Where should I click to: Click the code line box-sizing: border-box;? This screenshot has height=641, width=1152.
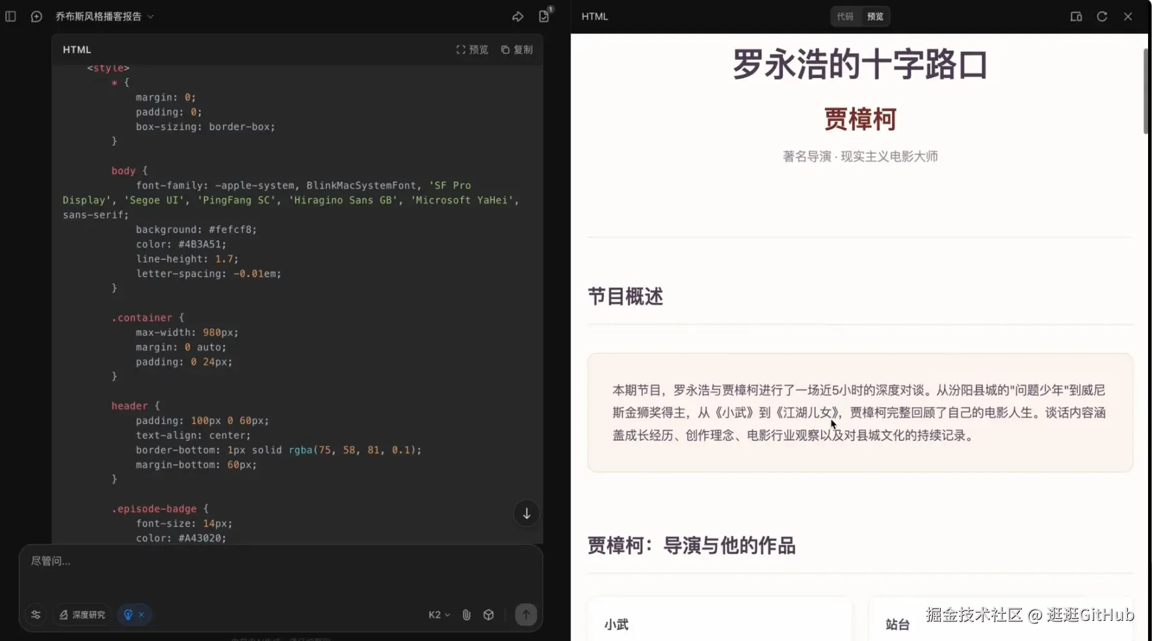[x=205, y=127]
